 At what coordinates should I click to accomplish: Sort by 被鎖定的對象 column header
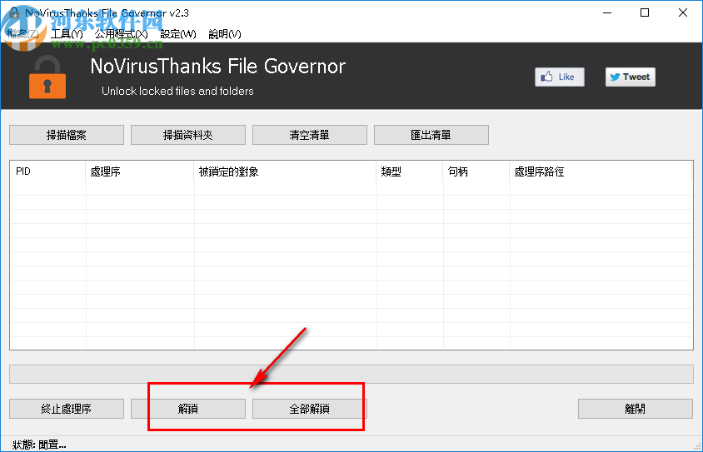(285, 171)
